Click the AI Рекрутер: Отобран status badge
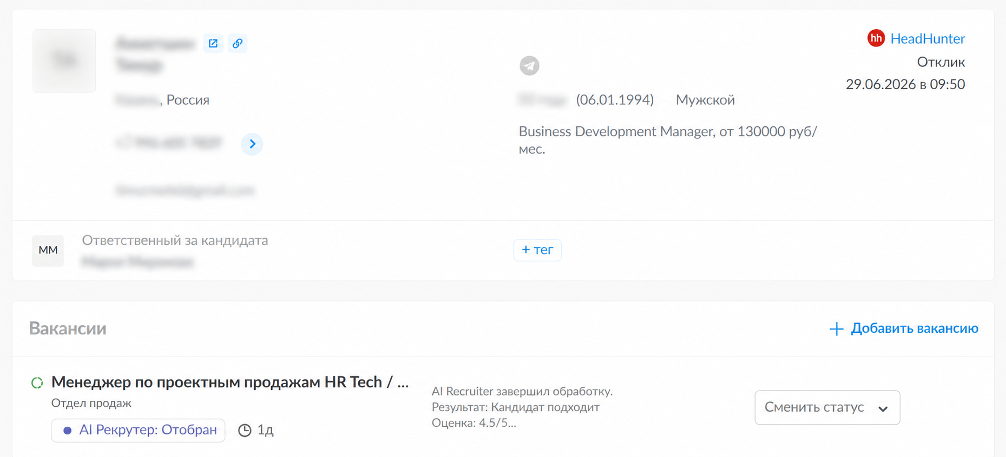 pyautogui.click(x=138, y=431)
